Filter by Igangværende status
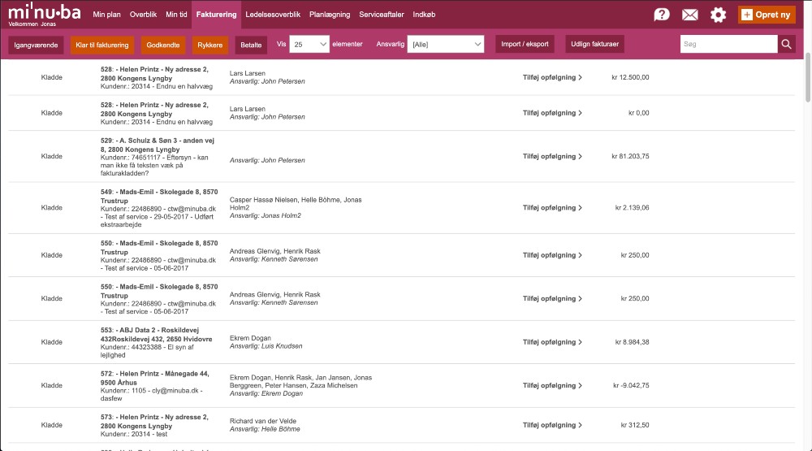The width and height of the screenshot is (812, 451). 36,45
